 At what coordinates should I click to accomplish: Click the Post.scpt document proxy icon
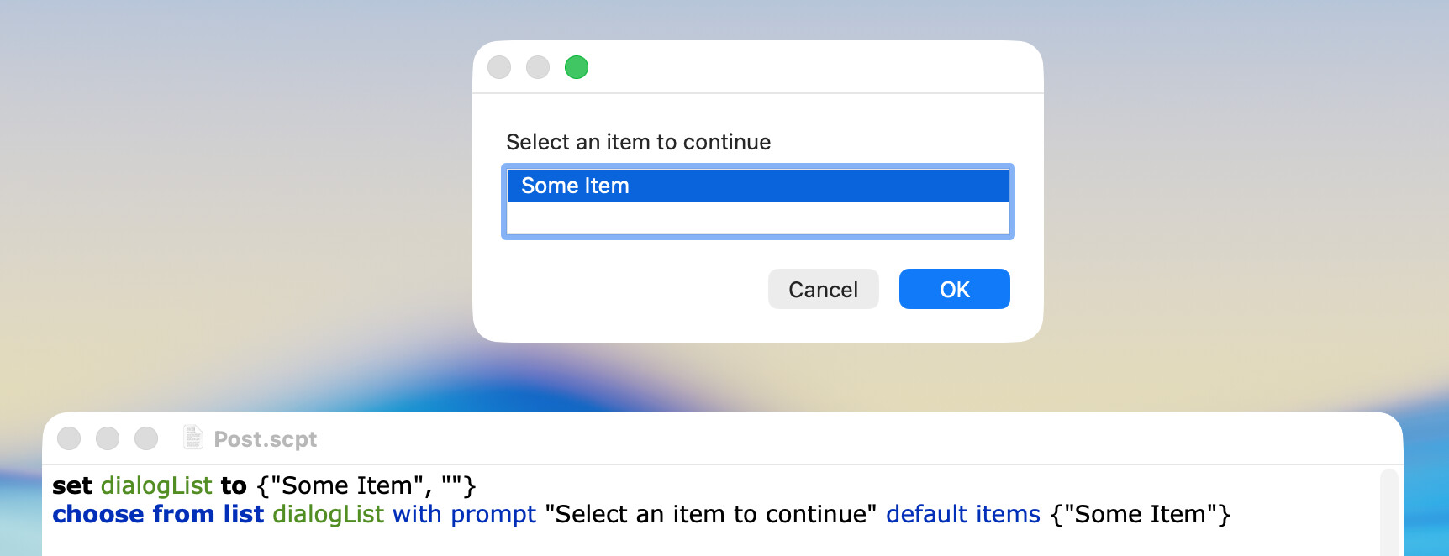tap(193, 438)
